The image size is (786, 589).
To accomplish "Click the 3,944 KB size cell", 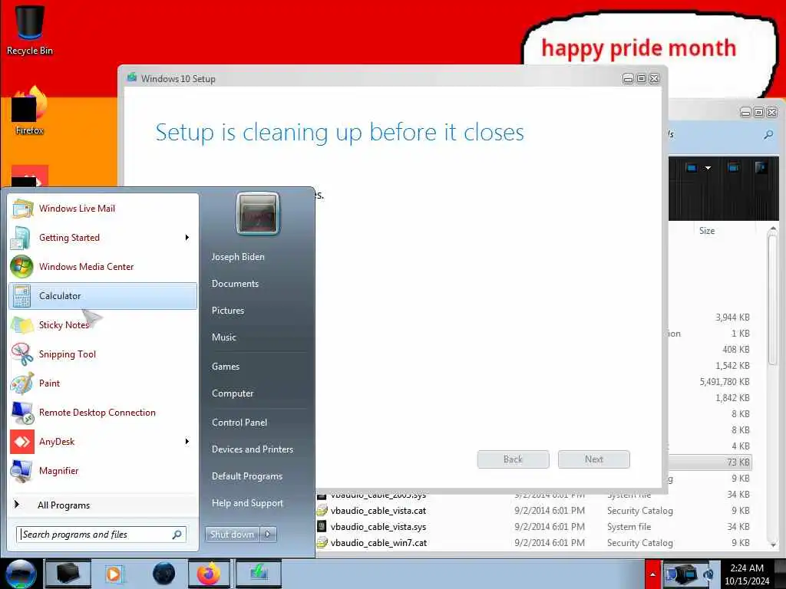I will pyautogui.click(x=732, y=318).
